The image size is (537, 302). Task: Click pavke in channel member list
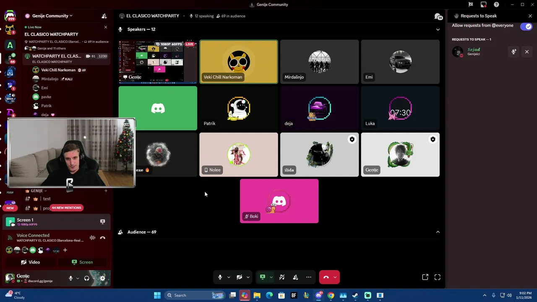pyautogui.click(x=46, y=97)
